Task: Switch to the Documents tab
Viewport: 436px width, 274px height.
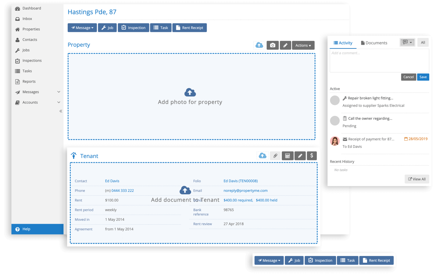Action: [x=374, y=43]
